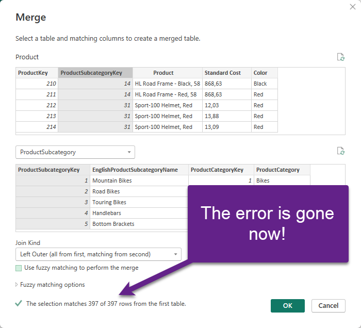
Task: Click the refresh icon beside the ProductSubcategory dropdown
Action: coord(340,151)
